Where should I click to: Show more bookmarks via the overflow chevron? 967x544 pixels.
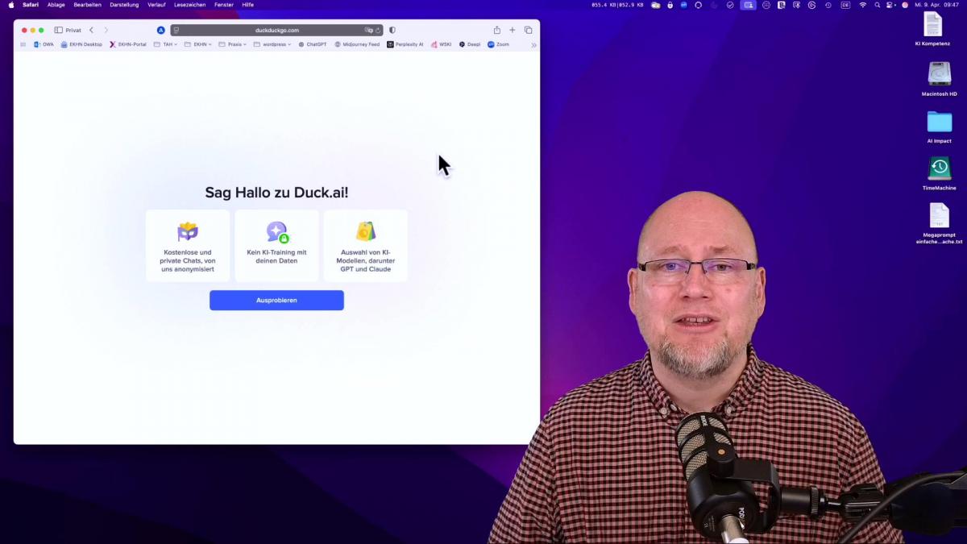point(533,45)
